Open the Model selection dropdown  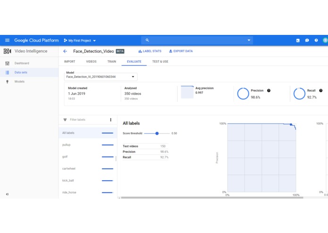[101, 77]
